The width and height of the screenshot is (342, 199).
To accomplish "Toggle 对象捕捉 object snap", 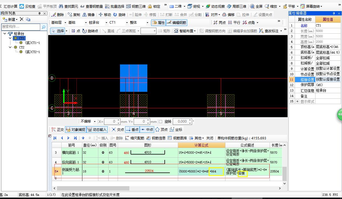I will tap(75, 130).
